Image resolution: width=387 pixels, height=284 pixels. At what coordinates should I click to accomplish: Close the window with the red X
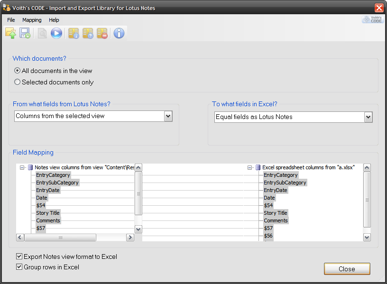pyautogui.click(x=379, y=8)
